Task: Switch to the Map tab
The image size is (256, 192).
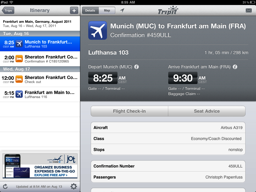Action: coord(107,10)
